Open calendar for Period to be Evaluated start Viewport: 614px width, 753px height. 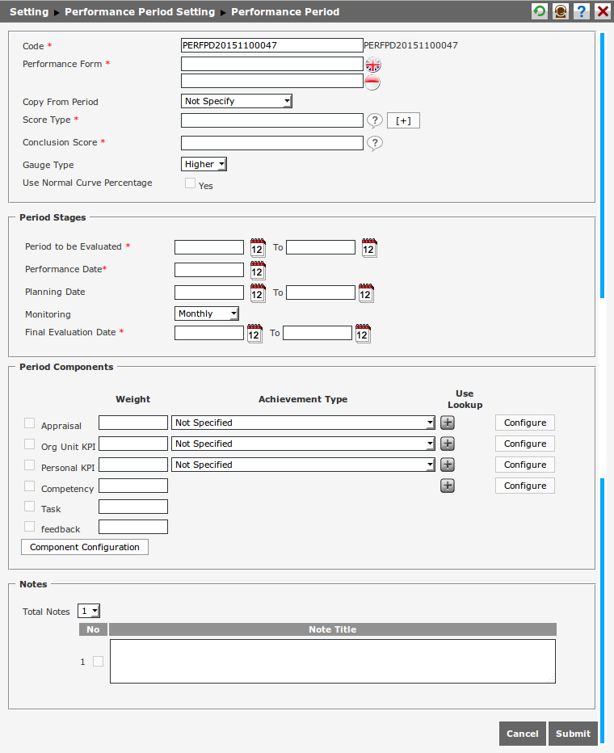tap(258, 248)
